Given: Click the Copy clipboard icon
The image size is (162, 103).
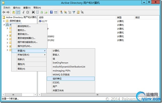Looking at the screenshot, I should 28,12.
